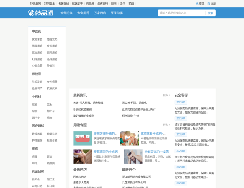
Task: Open safety warning about 甘肃省药品检验研究院
Action: 195,126
